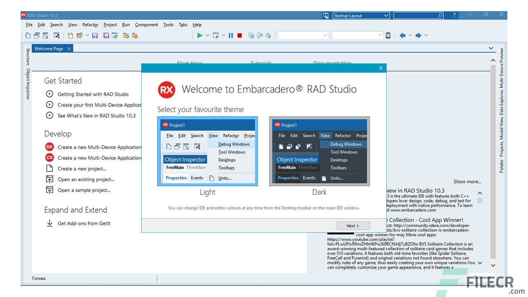Open the Component menu
Image resolution: width=528 pixels, height=297 pixels.
[146, 25]
